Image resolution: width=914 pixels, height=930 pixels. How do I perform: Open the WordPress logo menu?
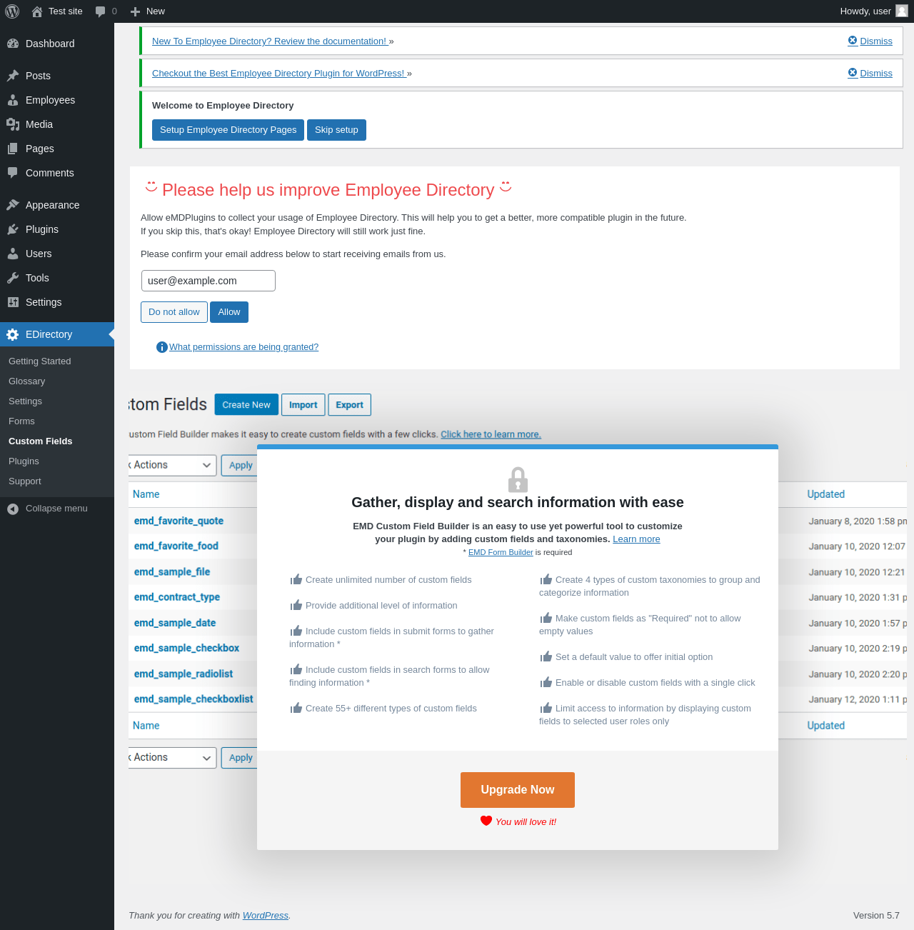[12, 11]
